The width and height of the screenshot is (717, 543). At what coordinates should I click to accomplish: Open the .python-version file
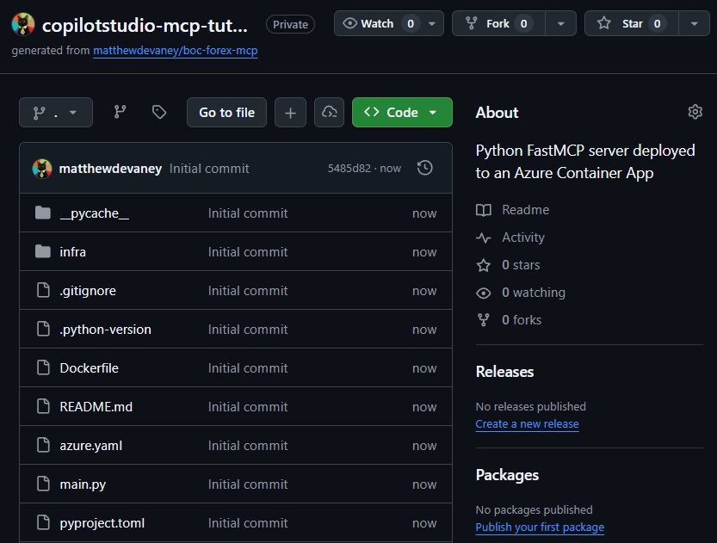[x=105, y=330]
